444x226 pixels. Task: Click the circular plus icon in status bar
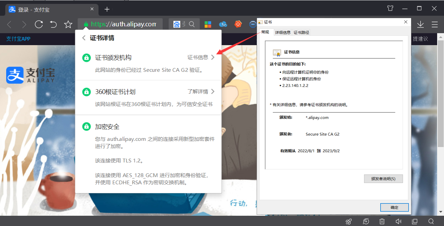[x=366, y=221]
